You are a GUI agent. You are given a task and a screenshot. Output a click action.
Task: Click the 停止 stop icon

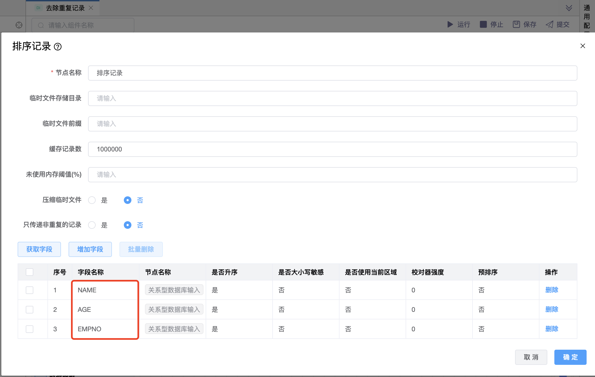pyautogui.click(x=483, y=25)
